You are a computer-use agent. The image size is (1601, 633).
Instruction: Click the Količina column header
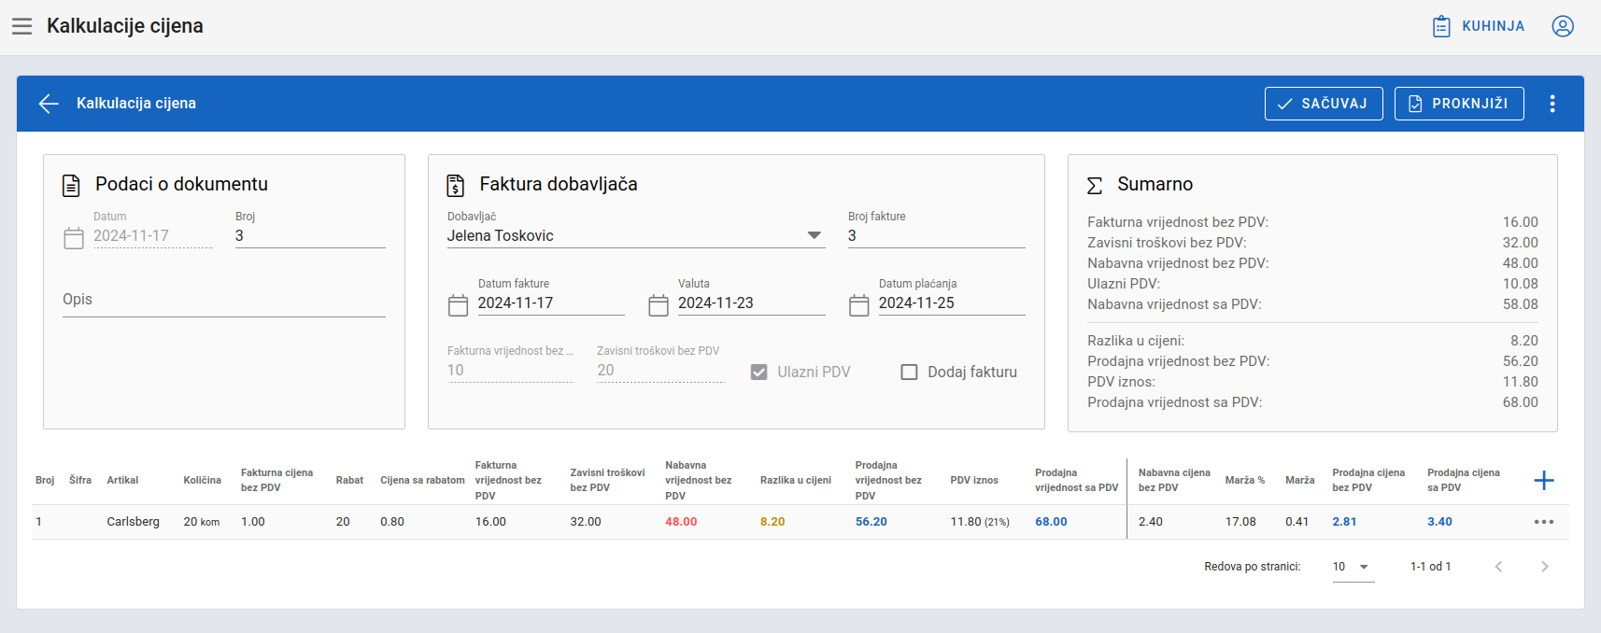point(202,481)
